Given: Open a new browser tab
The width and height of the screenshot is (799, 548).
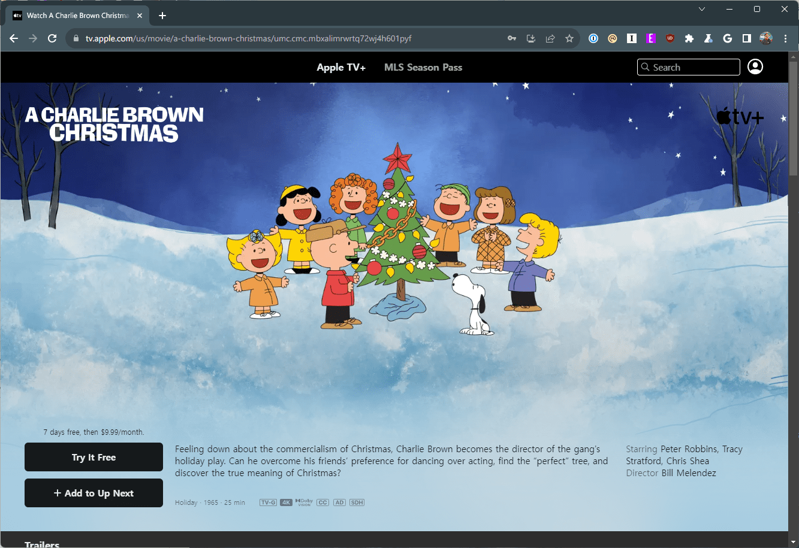Looking at the screenshot, I should point(162,16).
